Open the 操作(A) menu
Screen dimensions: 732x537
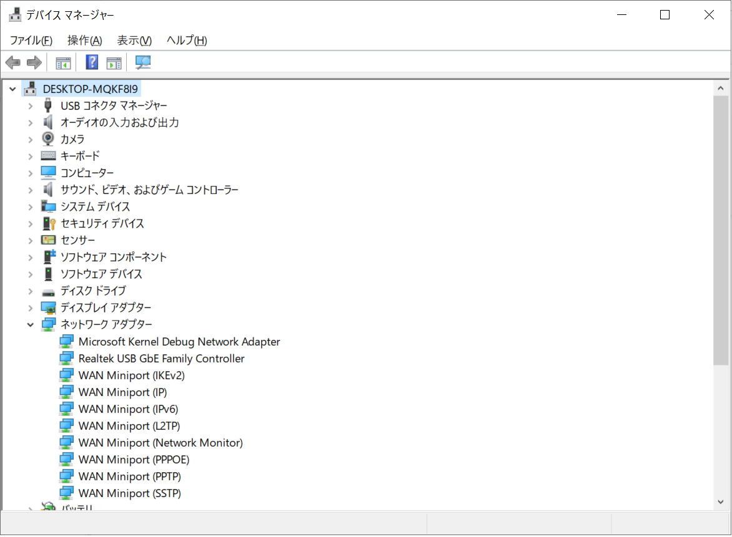click(84, 41)
